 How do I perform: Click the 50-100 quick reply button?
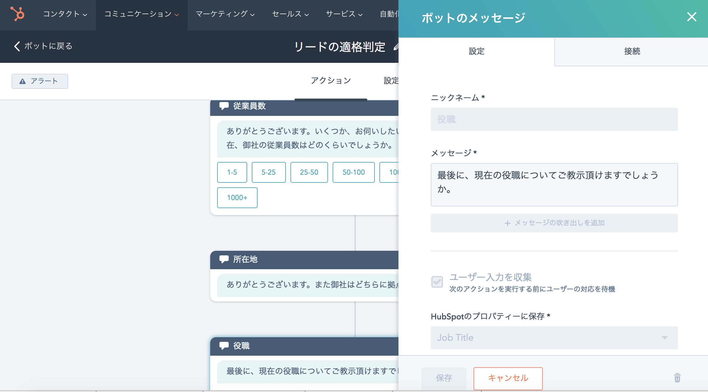(x=354, y=172)
